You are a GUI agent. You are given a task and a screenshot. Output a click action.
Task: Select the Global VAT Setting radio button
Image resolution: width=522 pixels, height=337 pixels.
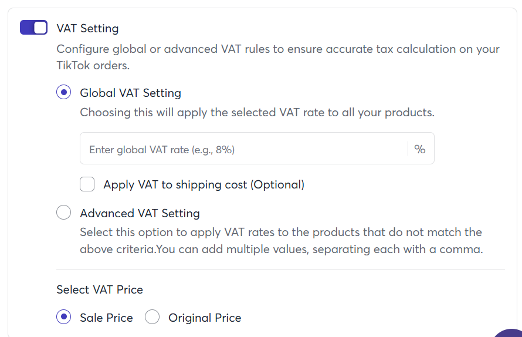(x=64, y=93)
